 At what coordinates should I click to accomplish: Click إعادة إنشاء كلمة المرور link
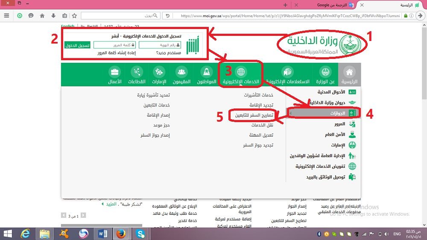pos(117,53)
